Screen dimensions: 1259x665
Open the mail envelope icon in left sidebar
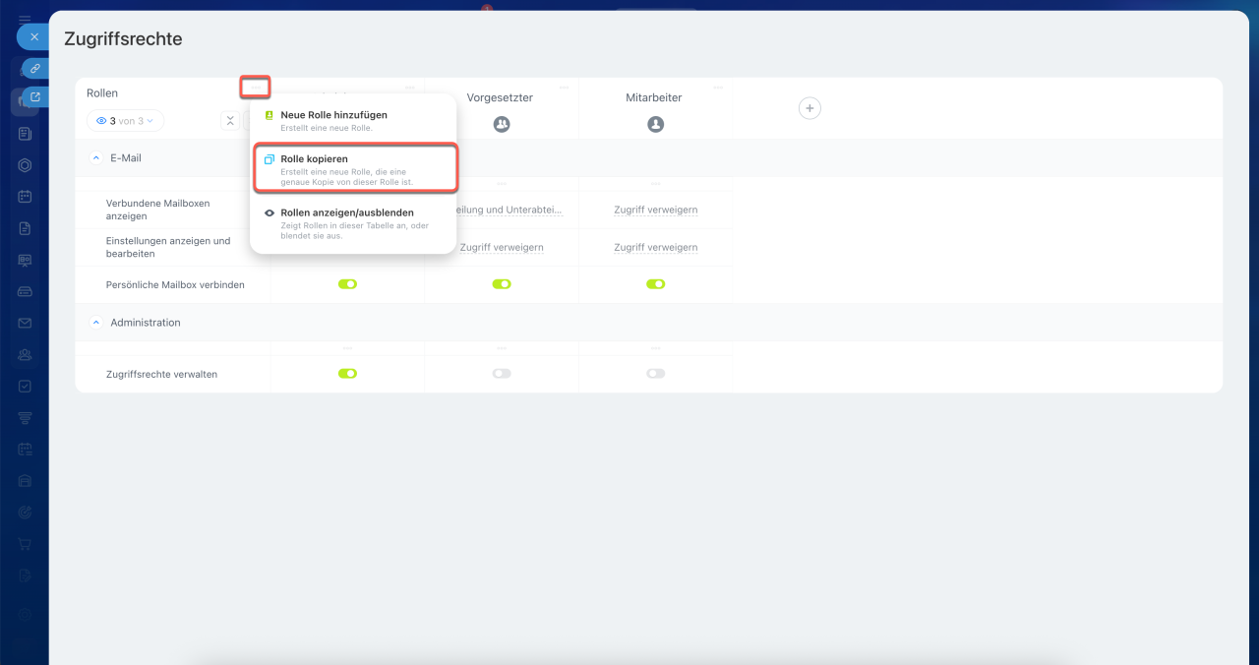[x=25, y=323]
